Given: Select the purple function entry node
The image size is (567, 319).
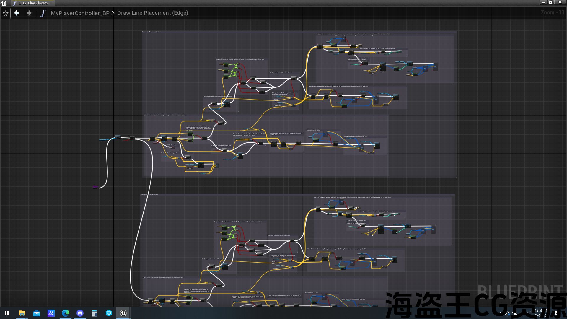Looking at the screenshot, I should 95,187.
